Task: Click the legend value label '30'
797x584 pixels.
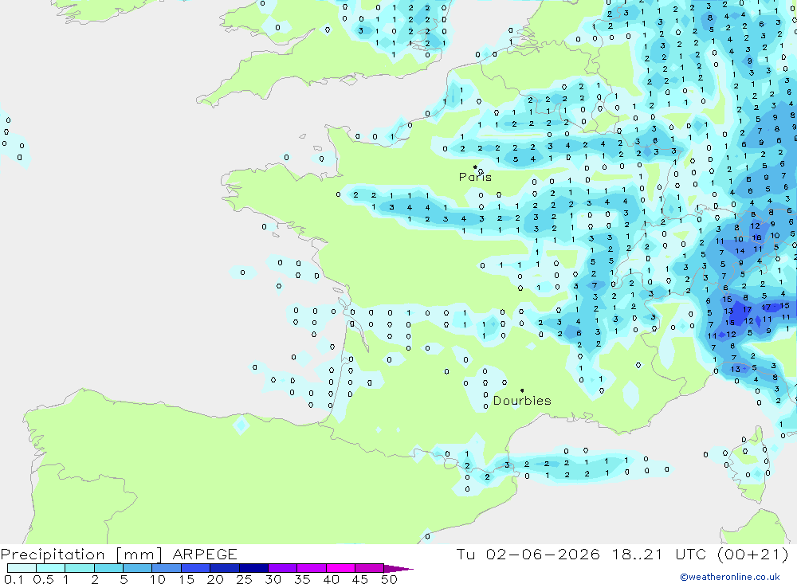Action: [x=273, y=579]
